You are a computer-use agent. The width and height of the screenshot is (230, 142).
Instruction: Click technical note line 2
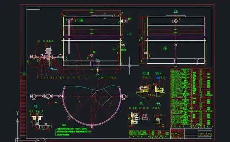point(73,132)
